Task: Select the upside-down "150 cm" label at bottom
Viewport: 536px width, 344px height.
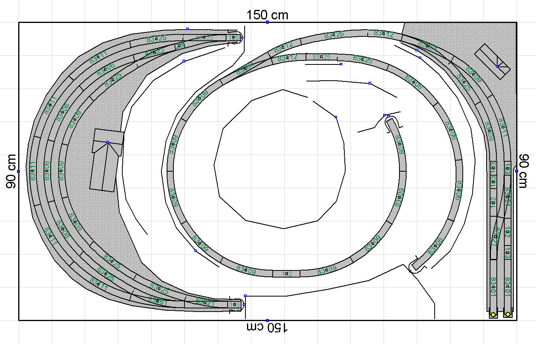Action: [267, 327]
